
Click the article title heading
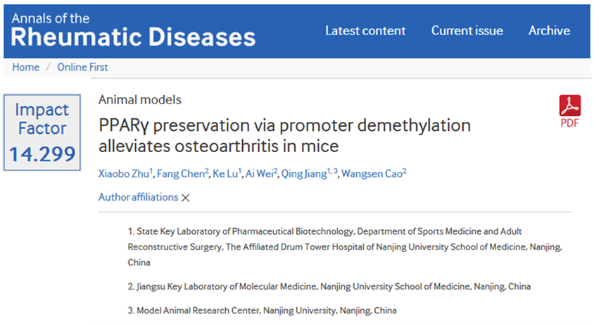pos(285,136)
